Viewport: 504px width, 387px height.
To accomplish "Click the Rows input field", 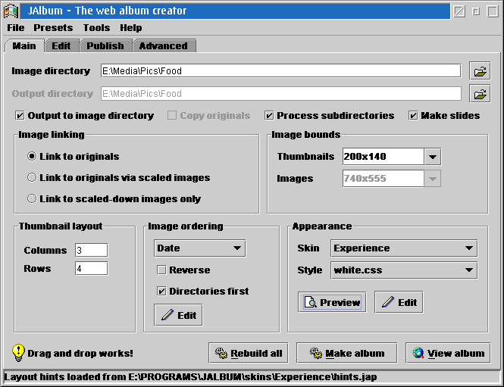I will point(92,269).
